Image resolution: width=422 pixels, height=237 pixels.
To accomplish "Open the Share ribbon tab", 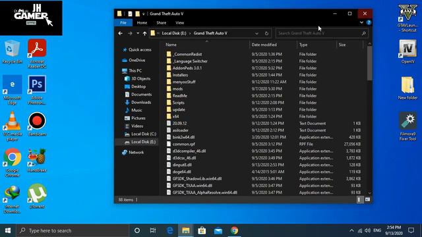I will tap(161, 23).
